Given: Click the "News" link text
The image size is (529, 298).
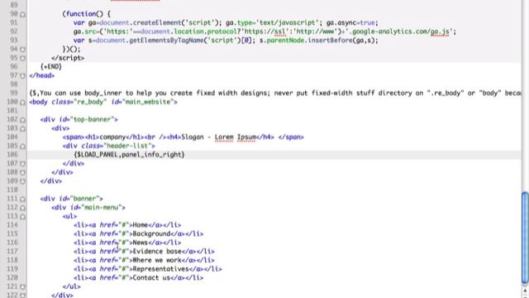Looking at the screenshot, I should (141, 243).
